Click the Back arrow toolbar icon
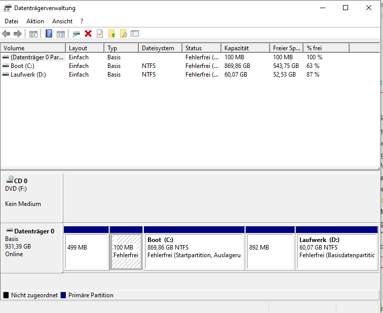 [6, 33]
